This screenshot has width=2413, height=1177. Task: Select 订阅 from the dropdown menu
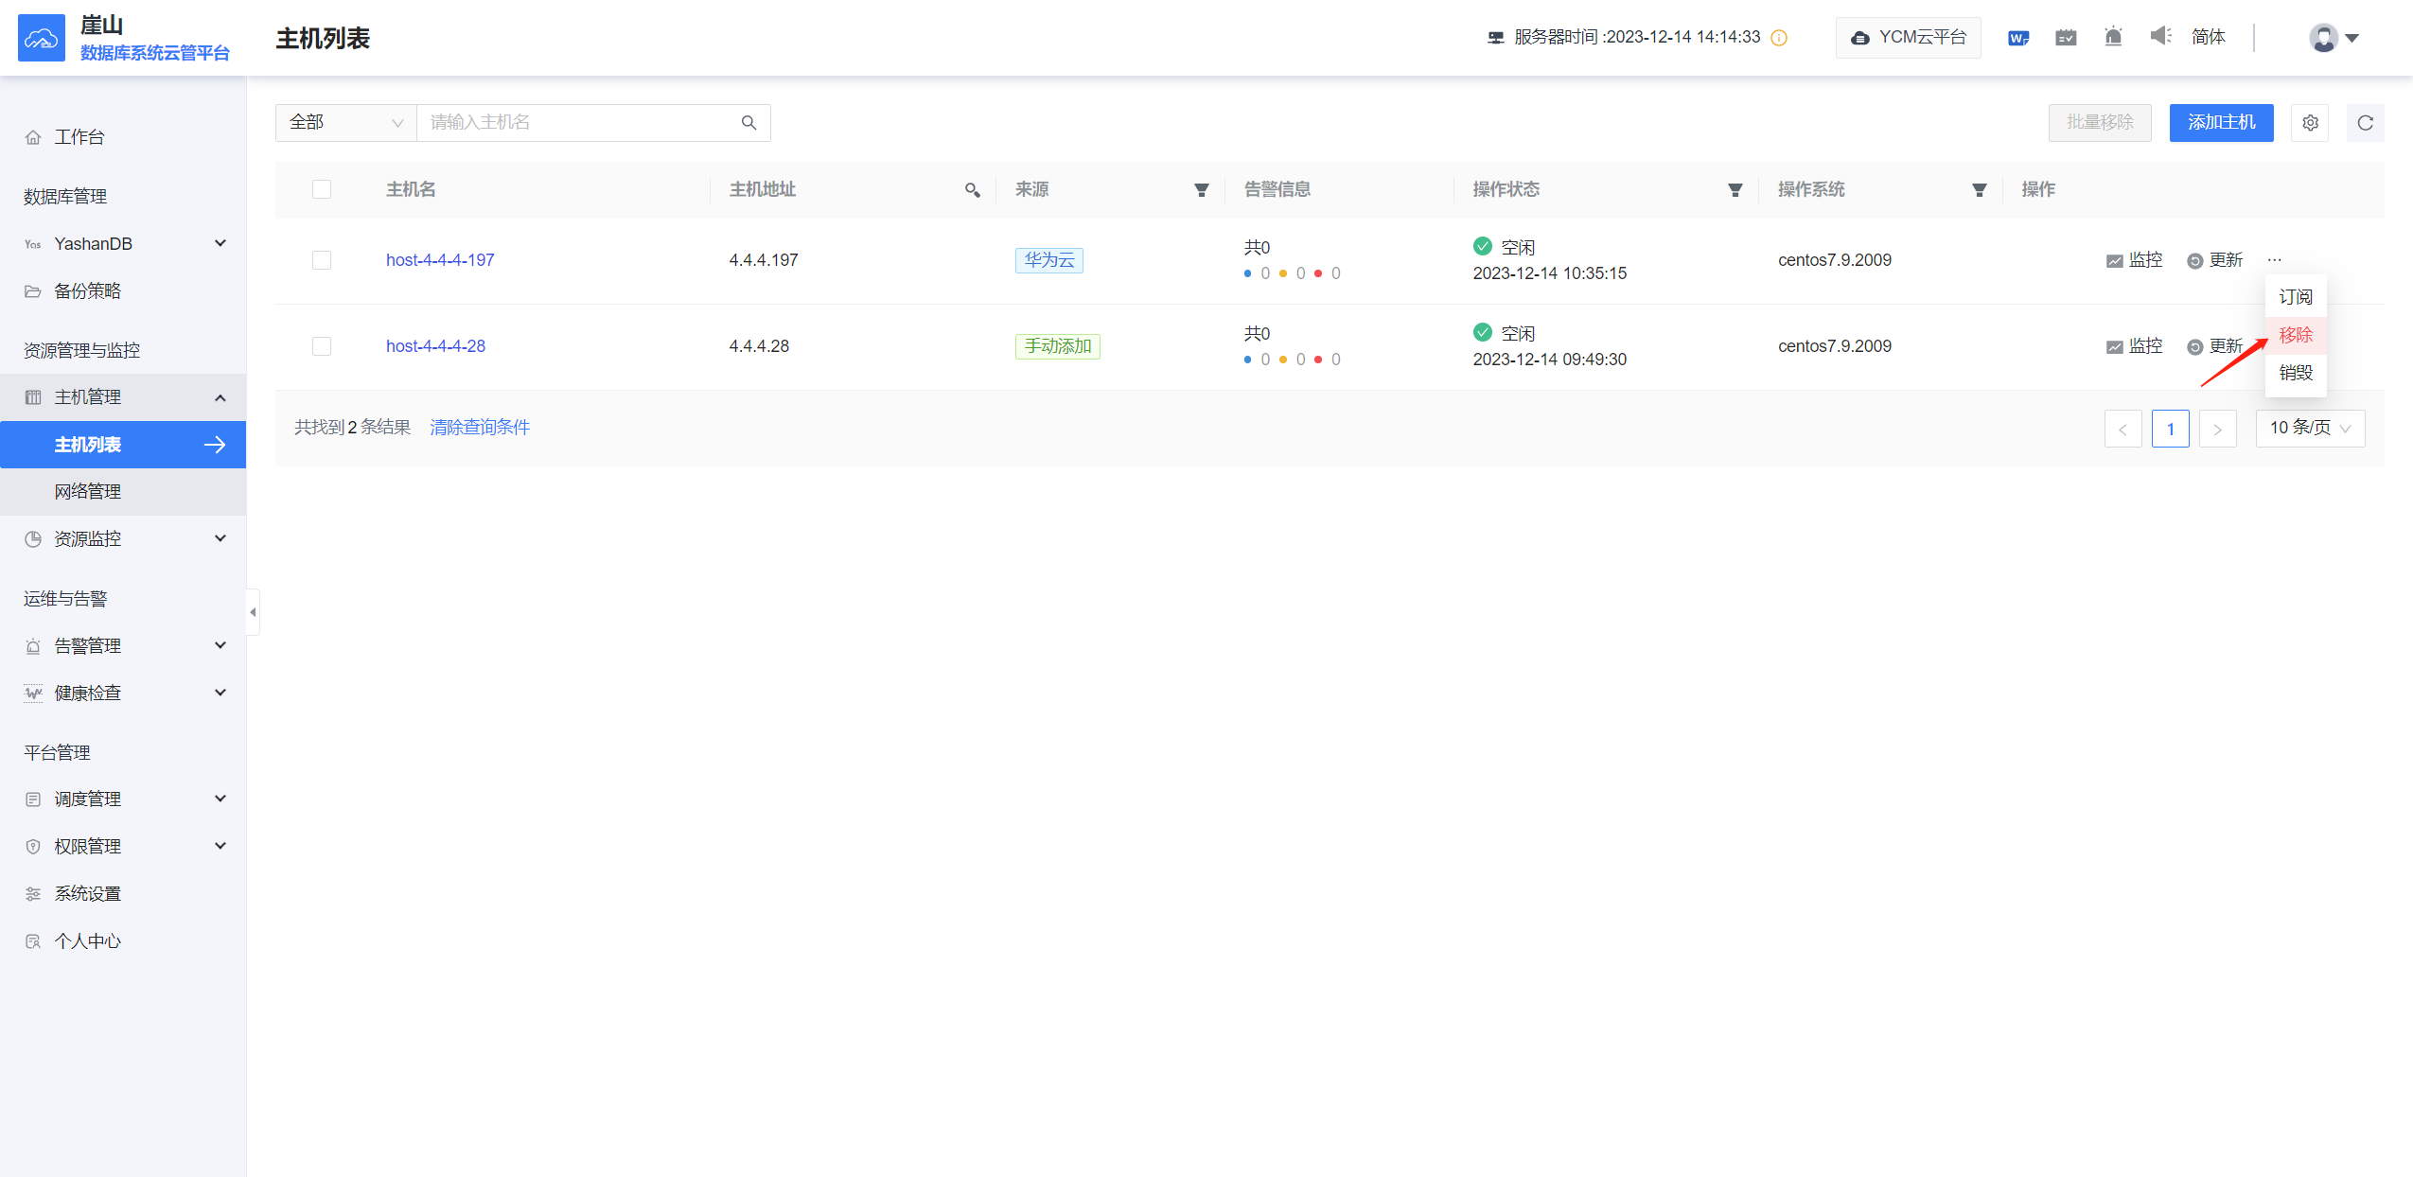[x=2295, y=297]
